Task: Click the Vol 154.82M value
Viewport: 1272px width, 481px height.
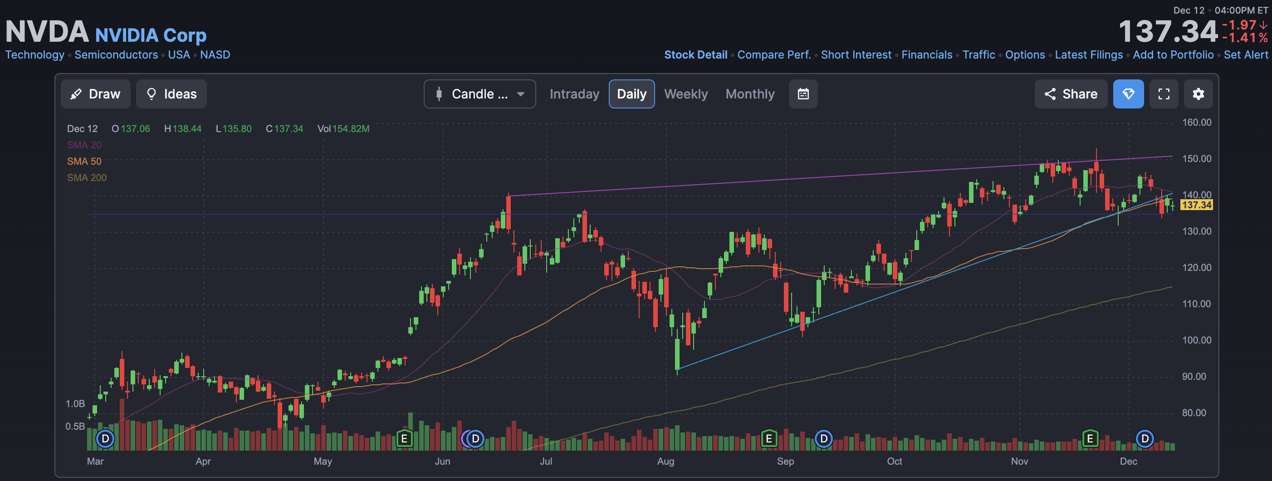Action: (343, 129)
